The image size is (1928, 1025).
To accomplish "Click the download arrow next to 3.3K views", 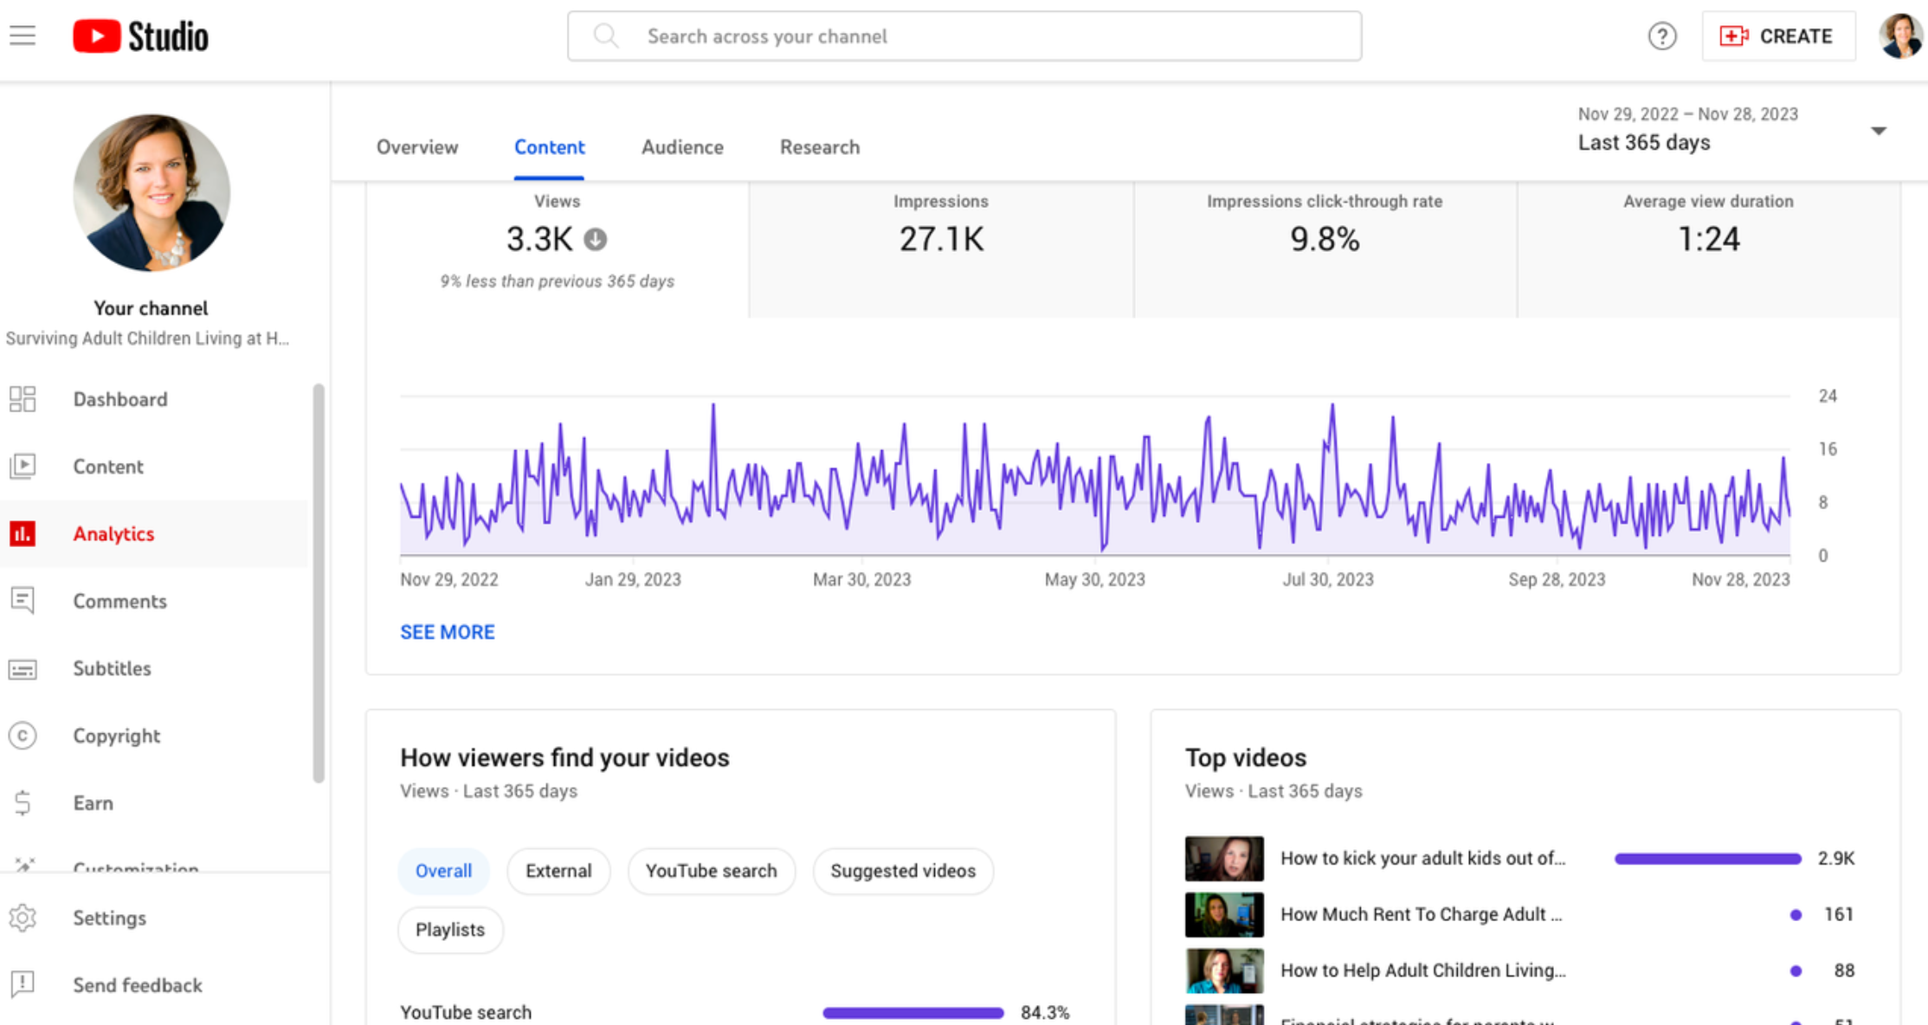I will [595, 240].
